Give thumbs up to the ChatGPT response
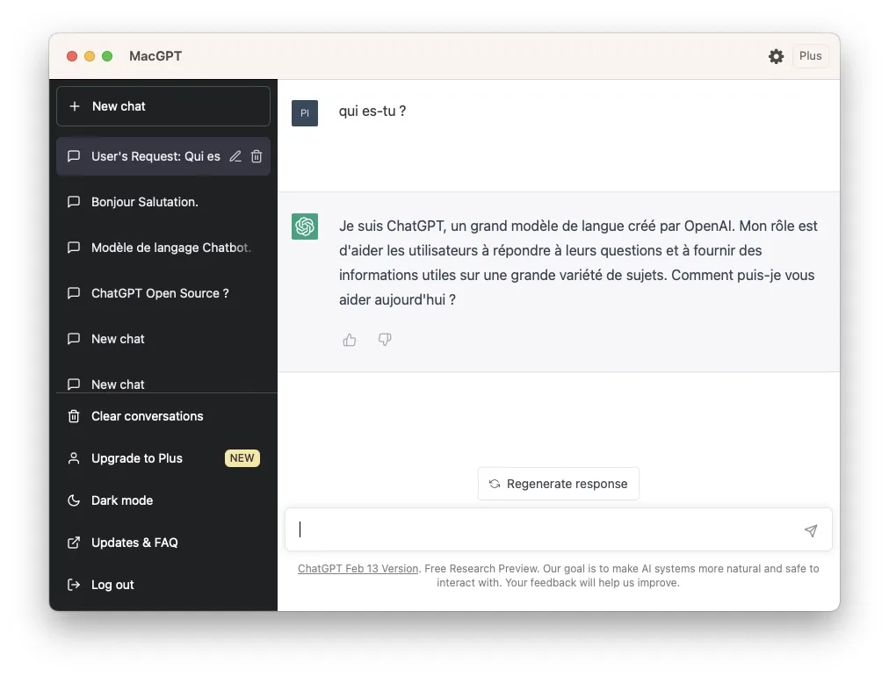Viewport: 889px width, 676px height. (x=350, y=340)
